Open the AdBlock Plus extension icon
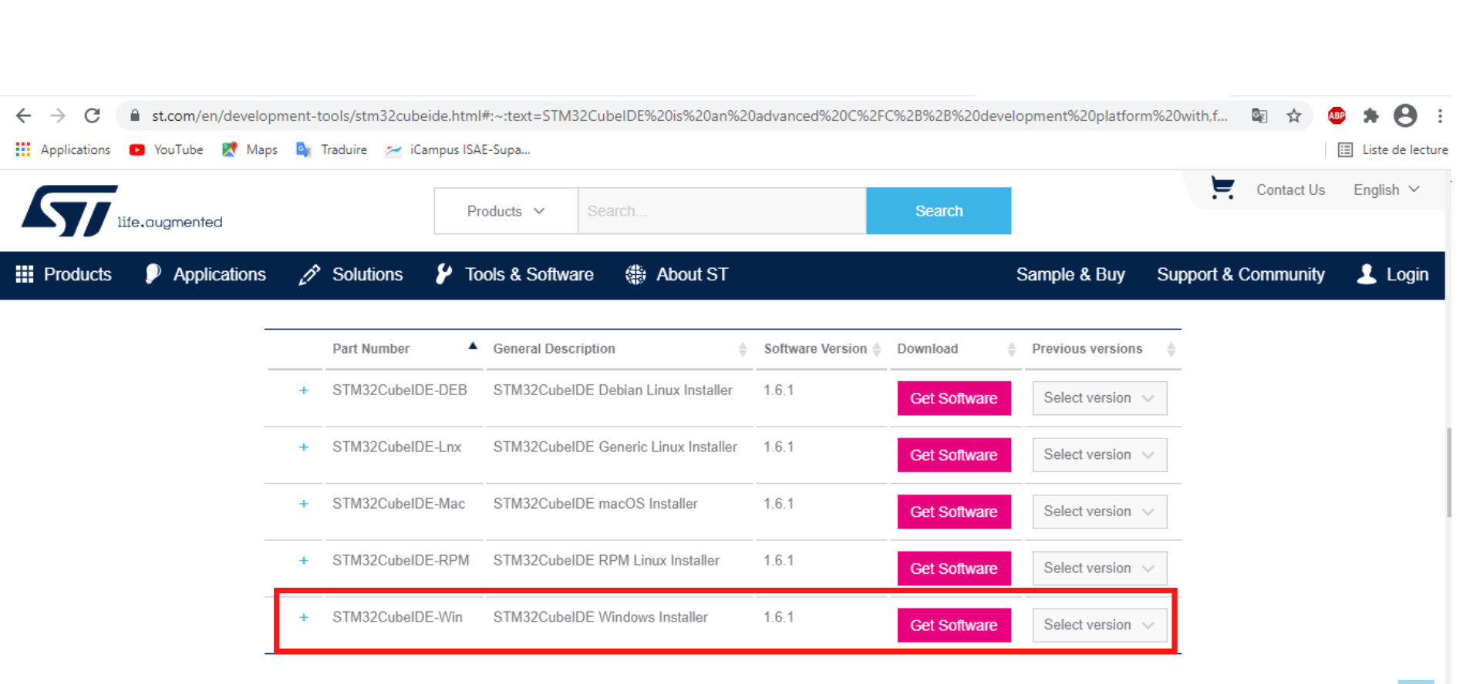This screenshot has height=684, width=1480. pyautogui.click(x=1337, y=116)
